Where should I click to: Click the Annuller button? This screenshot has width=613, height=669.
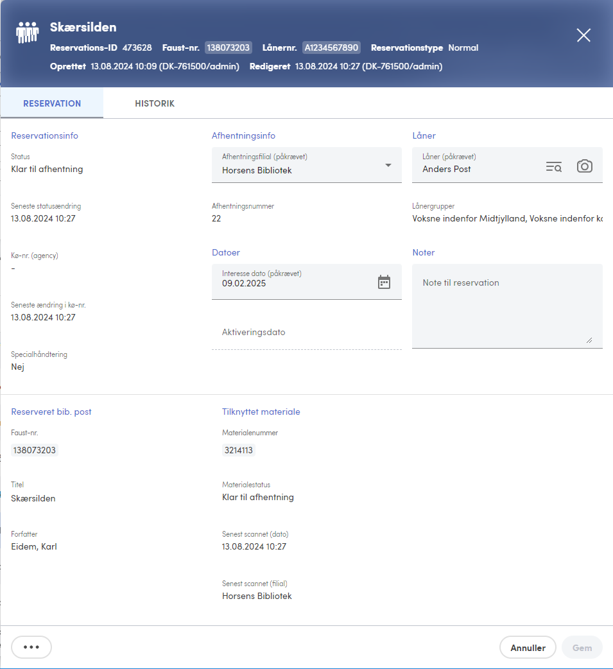(x=528, y=648)
